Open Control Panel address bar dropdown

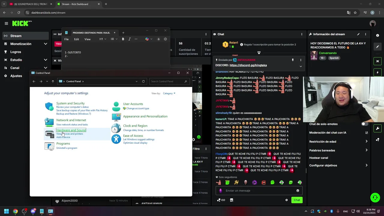click(x=136, y=81)
